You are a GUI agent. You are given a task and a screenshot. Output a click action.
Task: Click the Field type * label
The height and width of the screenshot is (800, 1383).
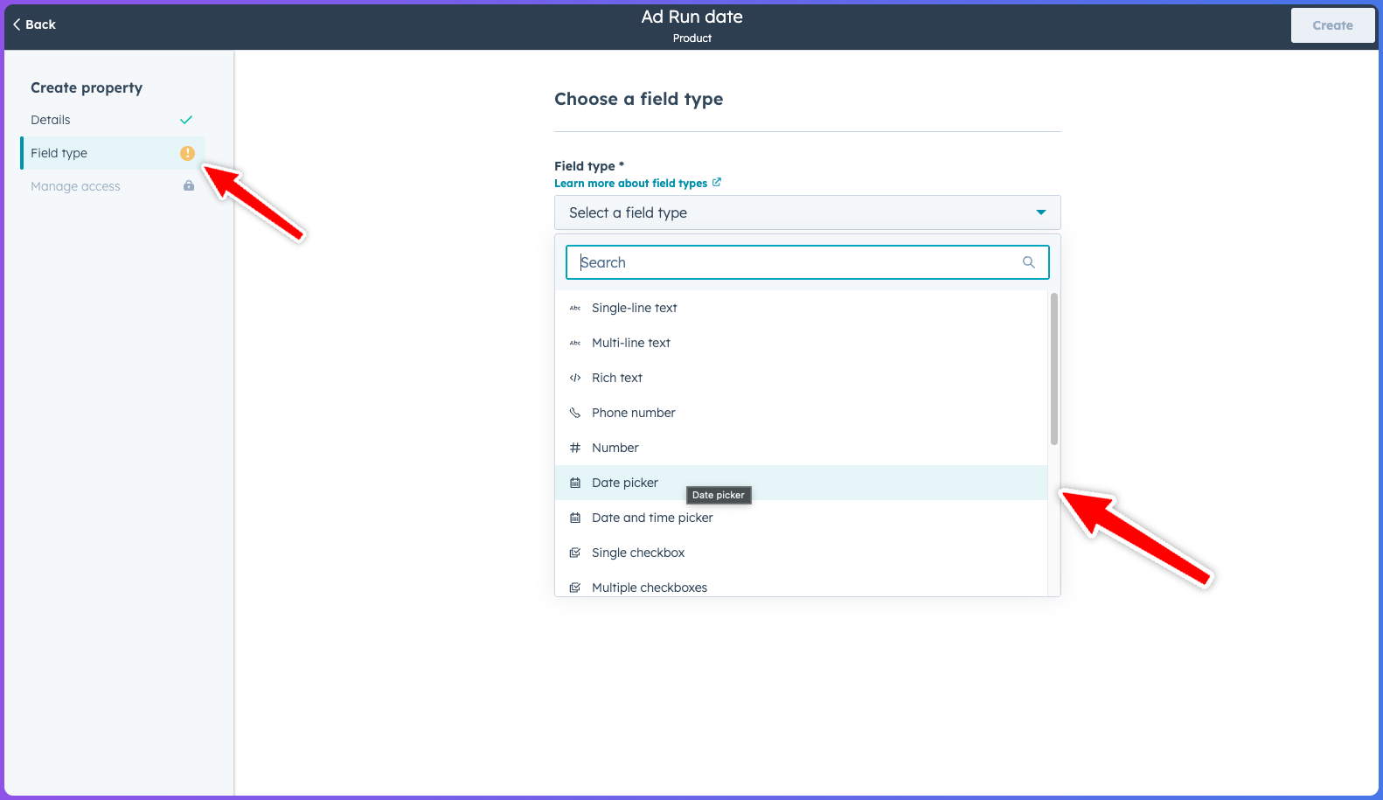(x=589, y=166)
